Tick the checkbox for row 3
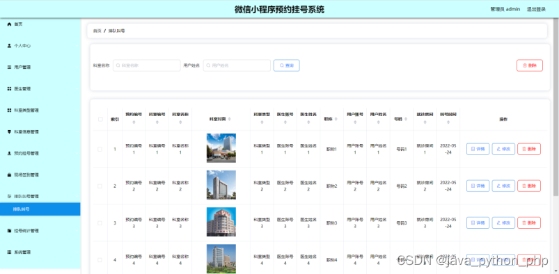This screenshot has width=559, height=274. click(100, 223)
